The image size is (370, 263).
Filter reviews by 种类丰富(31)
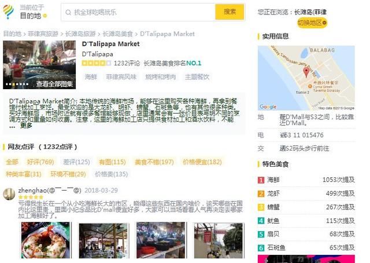coord(24,174)
